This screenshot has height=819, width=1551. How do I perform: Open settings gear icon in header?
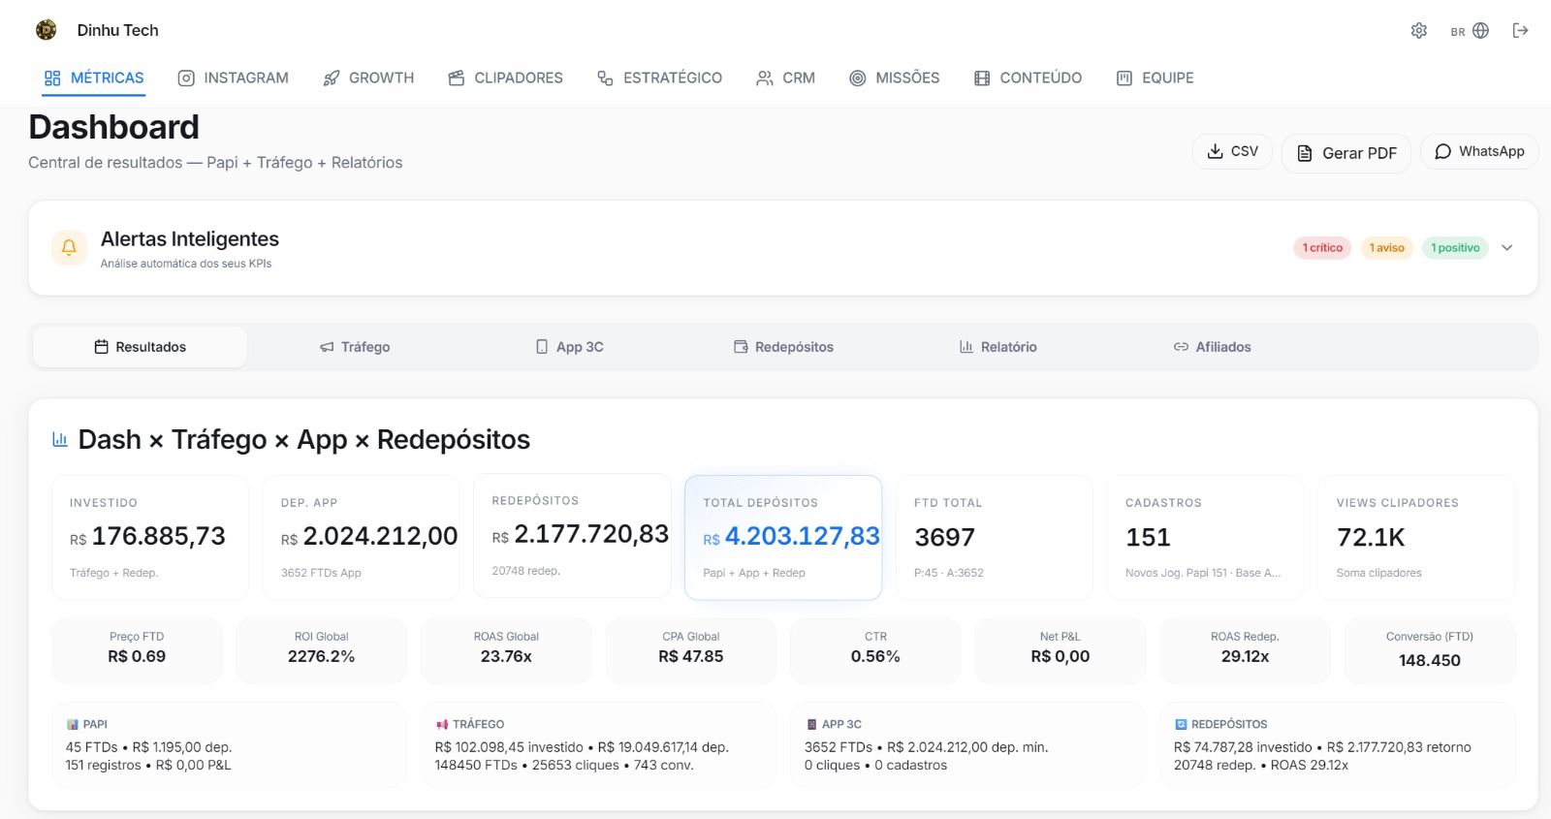click(1419, 31)
